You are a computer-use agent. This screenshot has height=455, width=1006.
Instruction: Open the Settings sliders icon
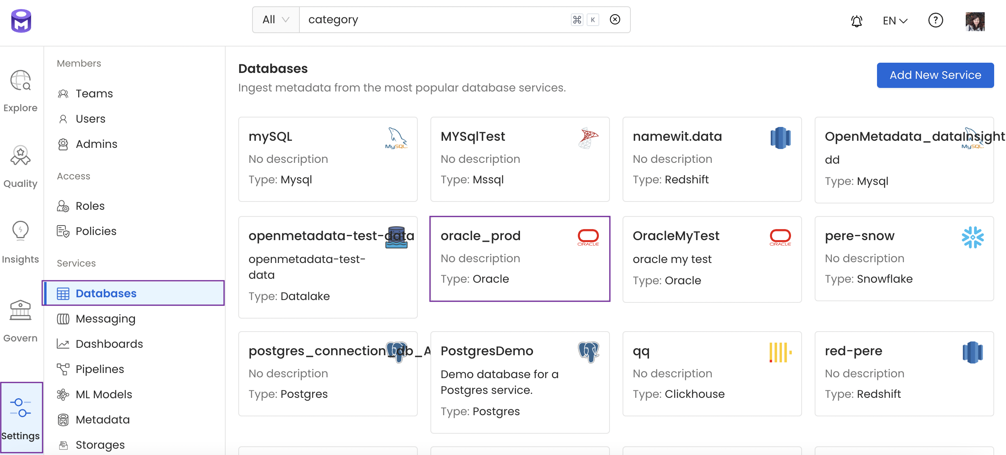(x=21, y=408)
